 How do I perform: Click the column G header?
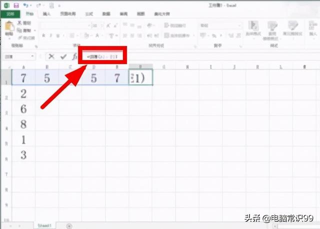(163, 66)
